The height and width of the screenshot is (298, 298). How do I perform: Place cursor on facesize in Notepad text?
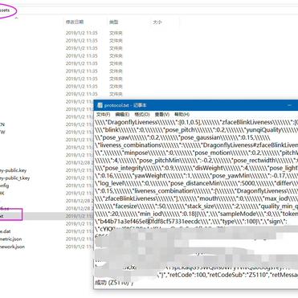(x=126, y=206)
